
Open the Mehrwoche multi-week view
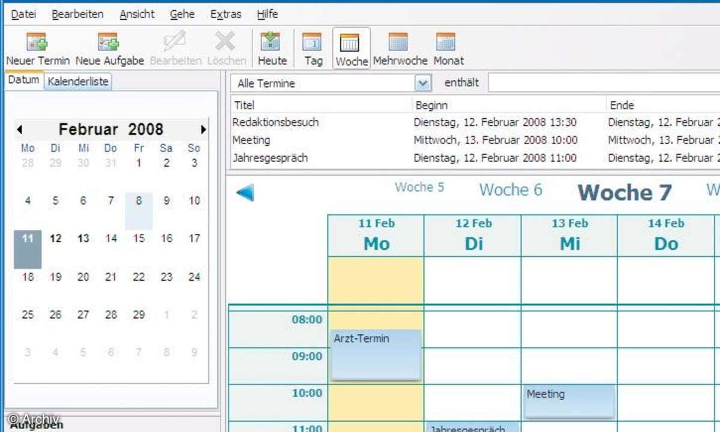pos(400,49)
